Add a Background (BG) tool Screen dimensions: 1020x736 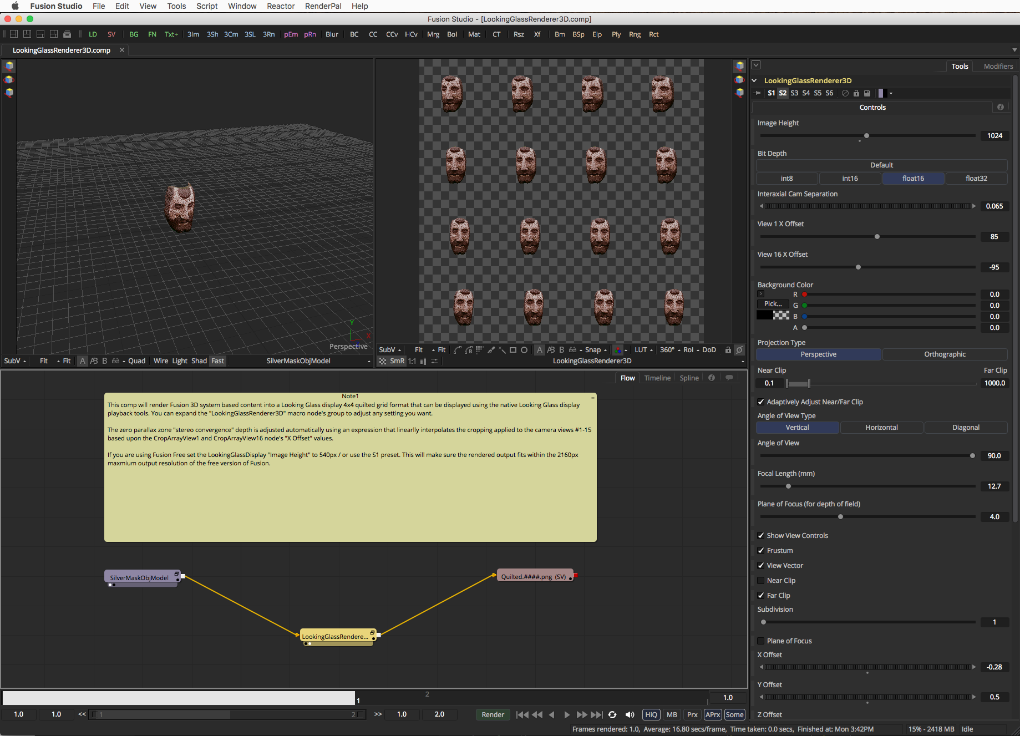click(134, 34)
